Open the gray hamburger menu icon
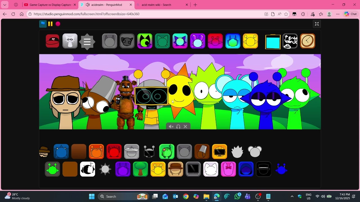Image resolution: width=360 pixels, height=202 pixels. tap(87, 42)
